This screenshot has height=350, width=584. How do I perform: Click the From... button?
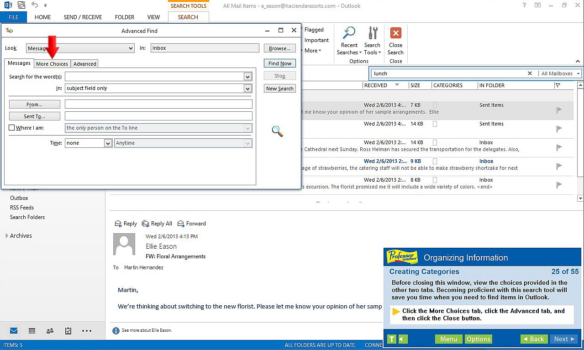click(x=35, y=104)
